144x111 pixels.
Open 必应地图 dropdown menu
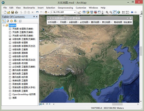pos(85,22)
